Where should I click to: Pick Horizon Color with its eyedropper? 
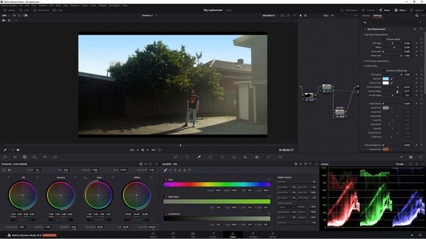[x=391, y=83]
